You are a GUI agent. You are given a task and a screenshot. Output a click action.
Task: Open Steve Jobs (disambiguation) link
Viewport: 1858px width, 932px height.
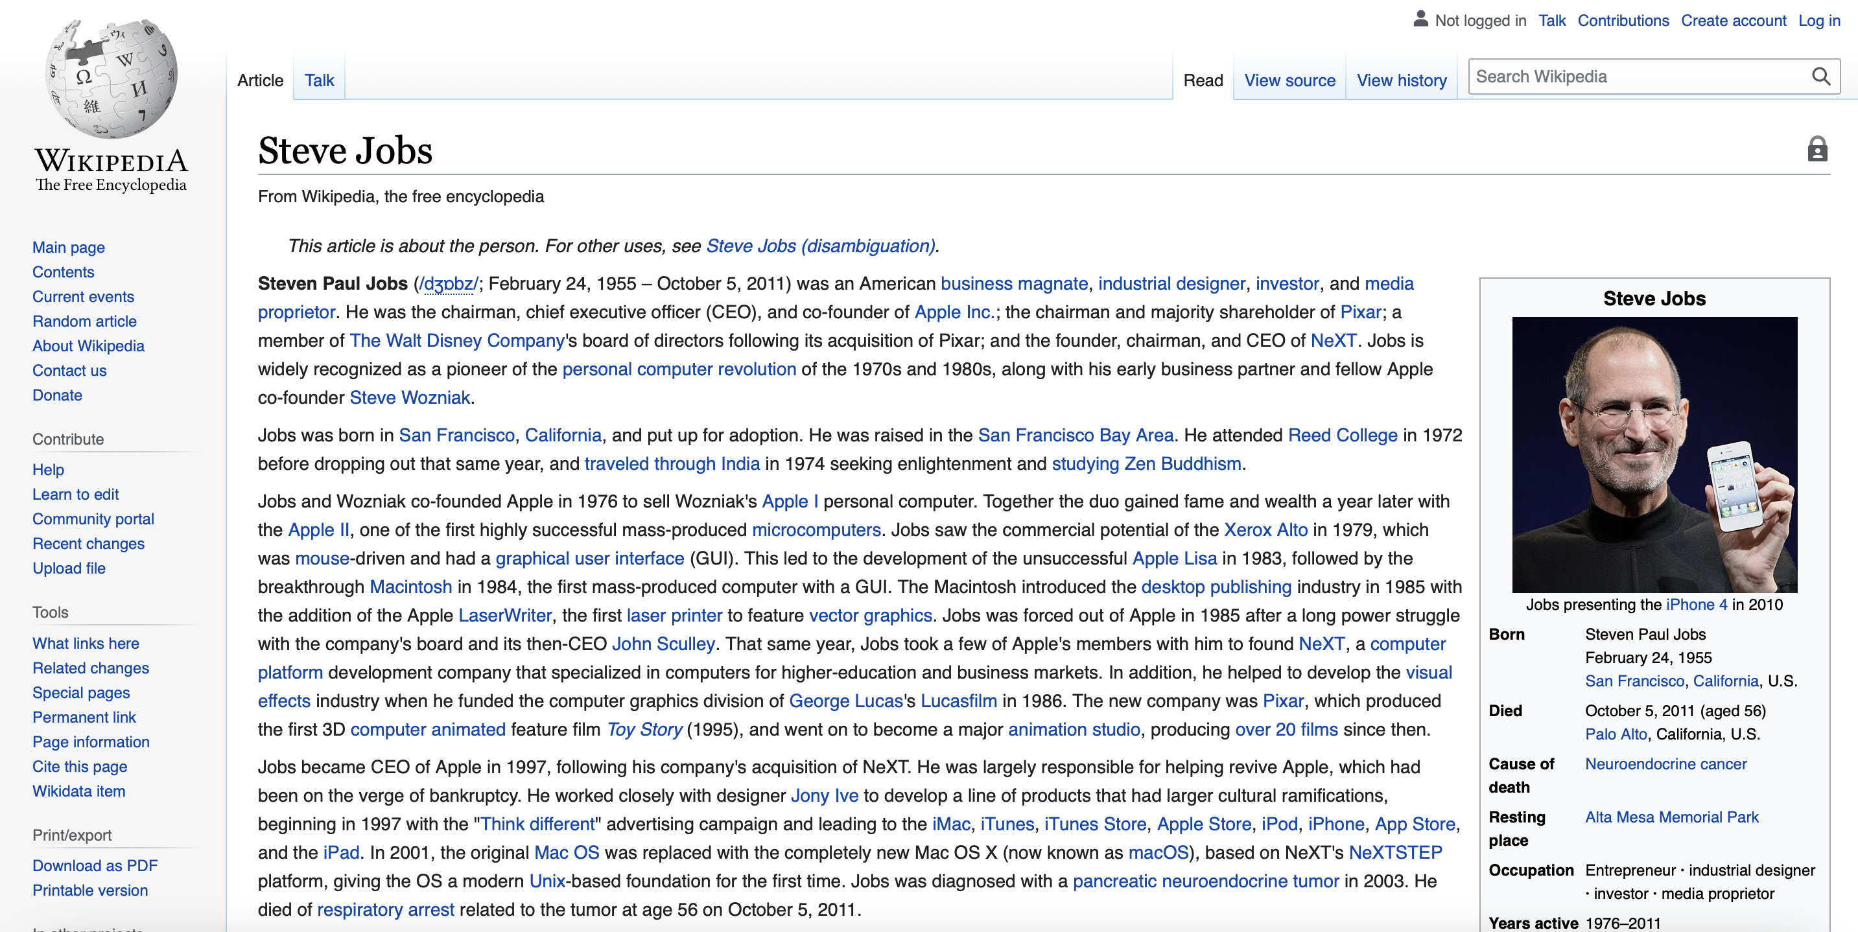click(x=820, y=245)
